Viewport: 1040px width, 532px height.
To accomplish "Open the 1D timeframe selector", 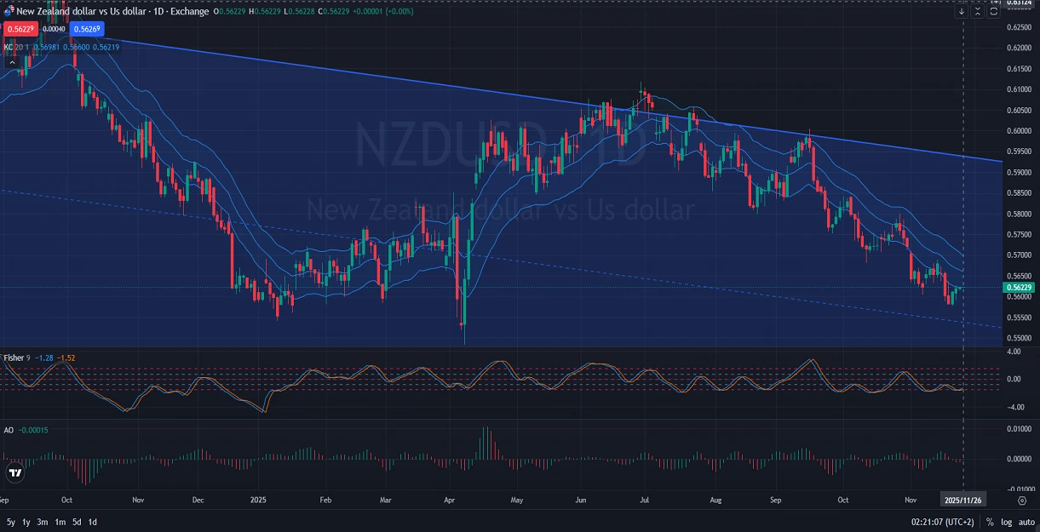I will click(158, 11).
